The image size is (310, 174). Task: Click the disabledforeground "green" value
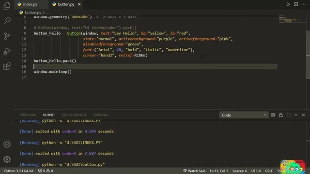(x=133, y=44)
